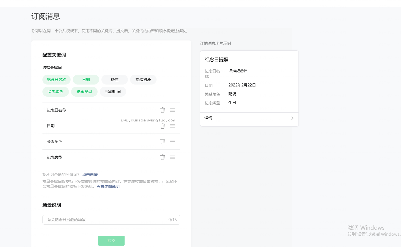Click the 0/15 character counter
401x247 pixels.
click(173, 220)
